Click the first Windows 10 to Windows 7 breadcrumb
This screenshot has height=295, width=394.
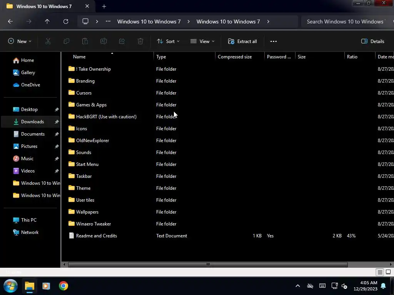149,22
